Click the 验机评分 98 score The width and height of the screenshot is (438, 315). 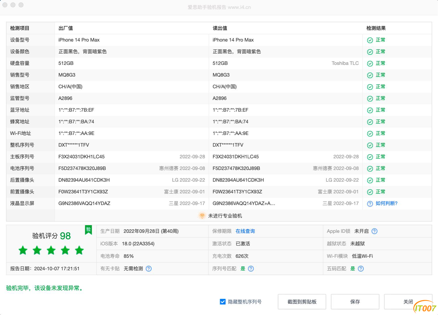[51, 236]
